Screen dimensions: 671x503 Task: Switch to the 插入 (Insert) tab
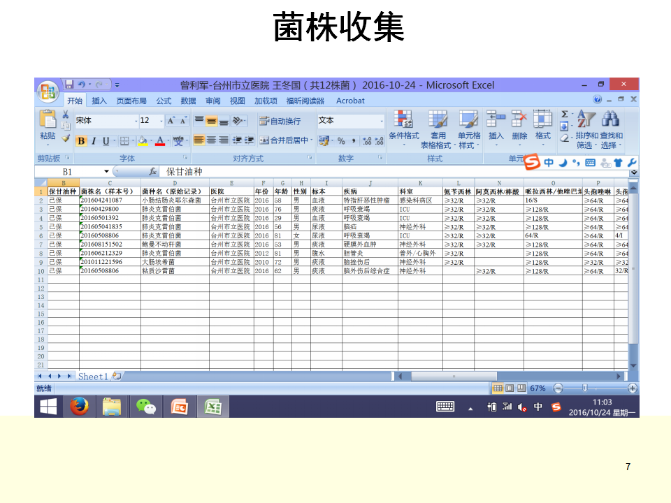pos(99,101)
